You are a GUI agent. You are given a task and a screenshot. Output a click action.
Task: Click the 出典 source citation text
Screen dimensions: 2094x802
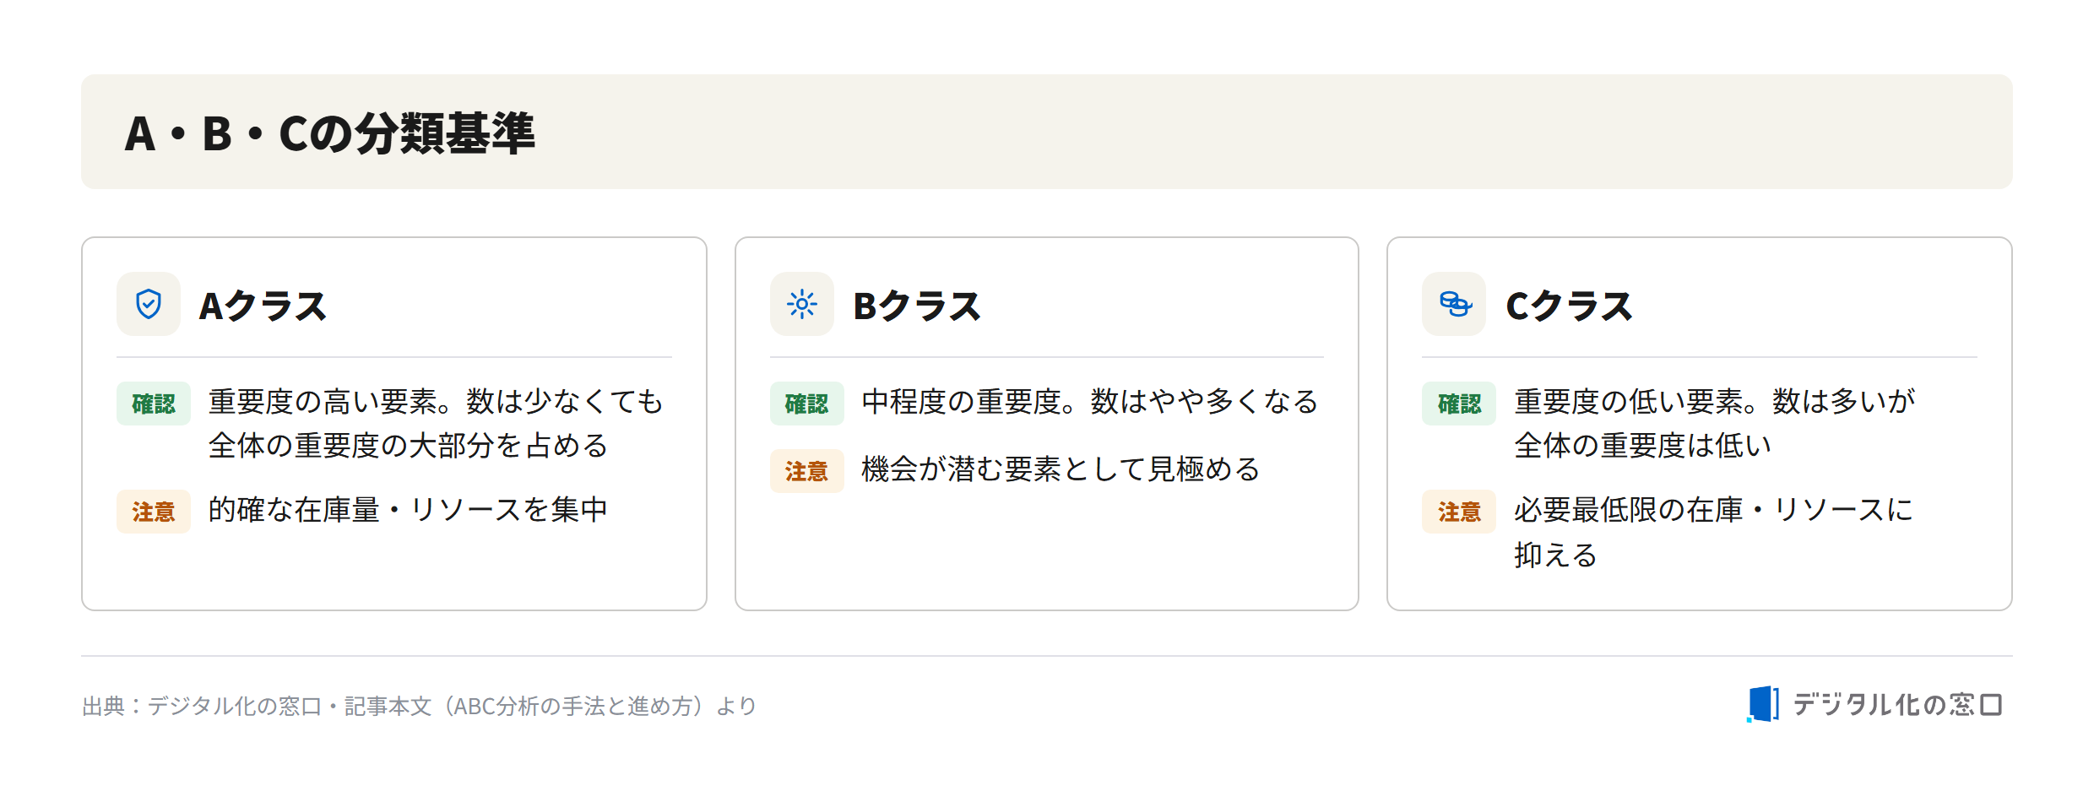coord(419,706)
